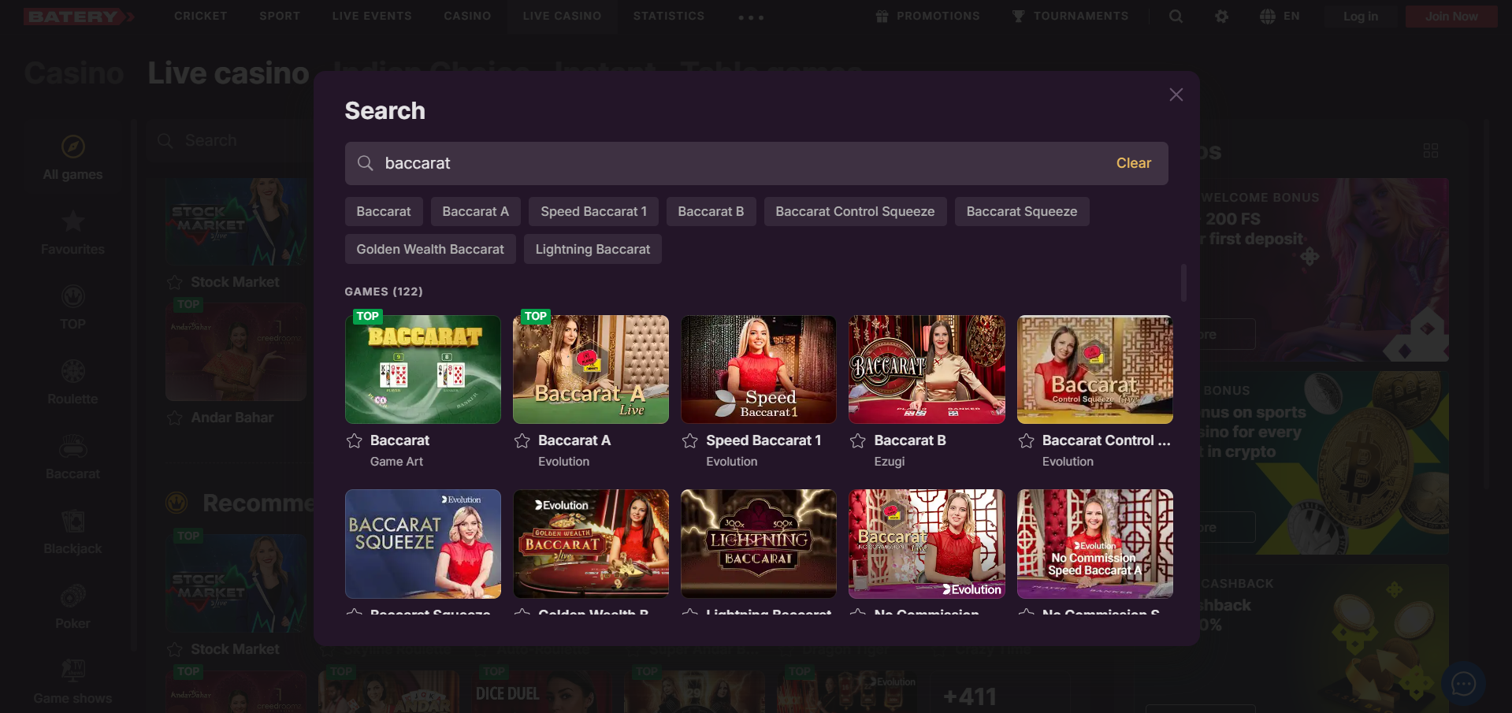This screenshot has width=1512, height=713.
Task: Open Tournaments with trophy icon
Action: click(1070, 16)
